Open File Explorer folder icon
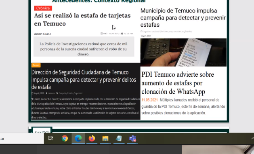 pos(105,138)
